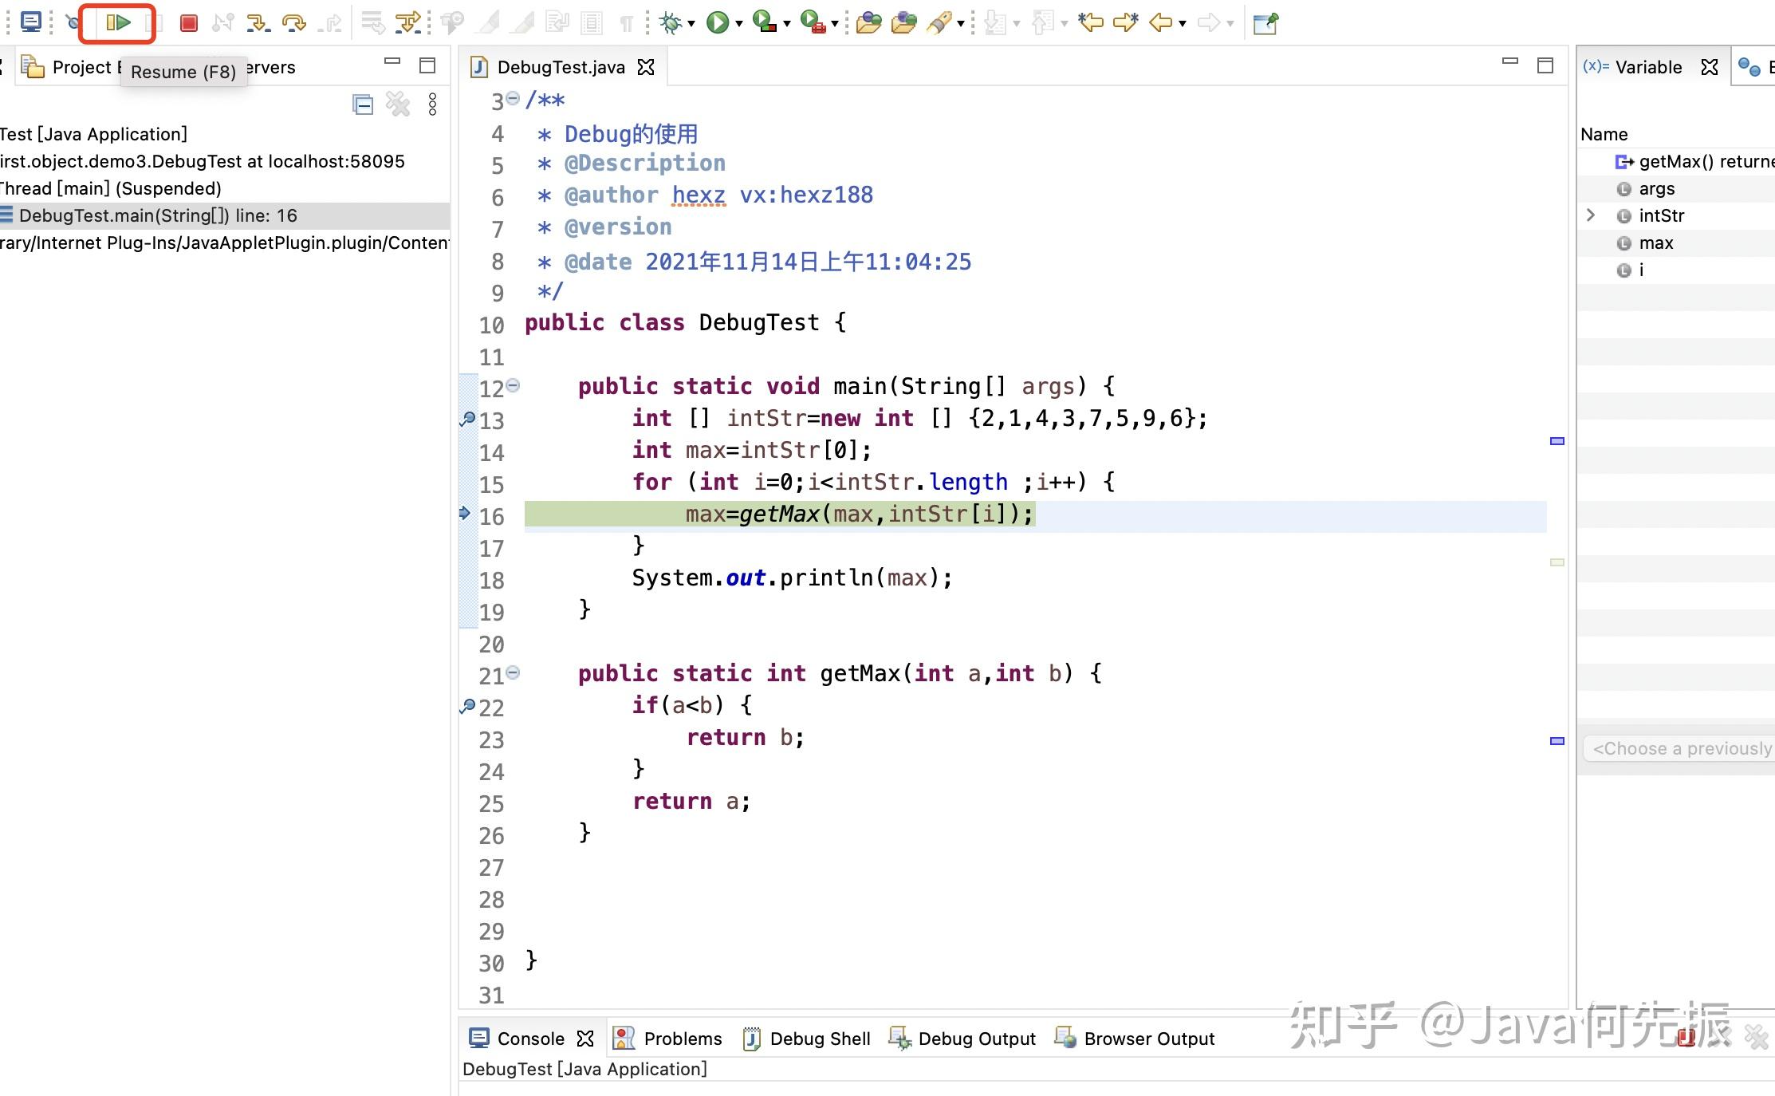Select the max variable in Variables view
The height and width of the screenshot is (1096, 1775).
(1655, 243)
